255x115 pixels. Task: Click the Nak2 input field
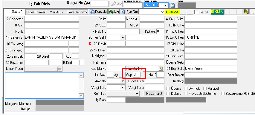point(160,75)
